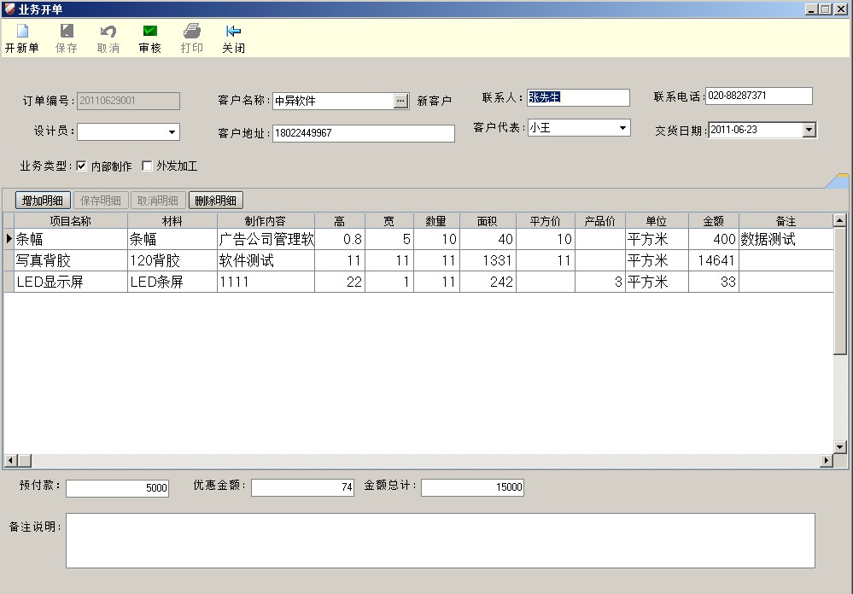Click the 保存 save toolbar icon
This screenshot has width=853, height=594.
[67, 32]
